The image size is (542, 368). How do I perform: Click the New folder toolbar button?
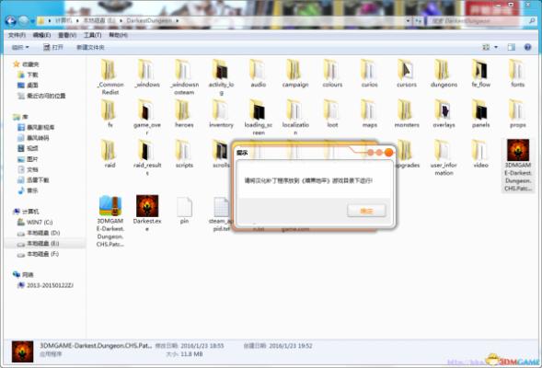pyautogui.click(x=90, y=47)
